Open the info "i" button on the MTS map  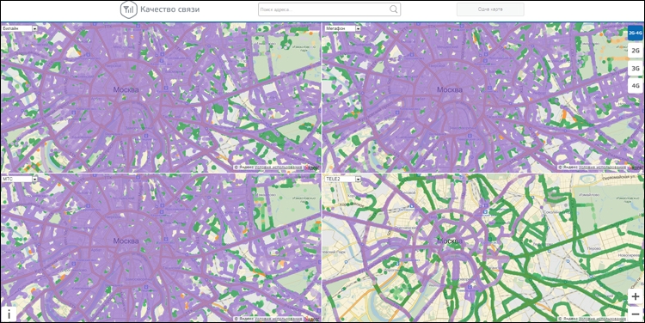point(9,314)
